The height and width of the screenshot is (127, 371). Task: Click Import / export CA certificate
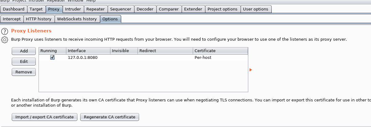tap(44, 117)
